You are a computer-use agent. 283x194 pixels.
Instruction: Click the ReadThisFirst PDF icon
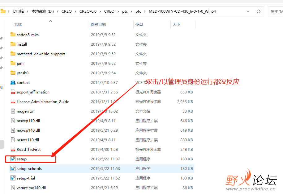click(13, 149)
